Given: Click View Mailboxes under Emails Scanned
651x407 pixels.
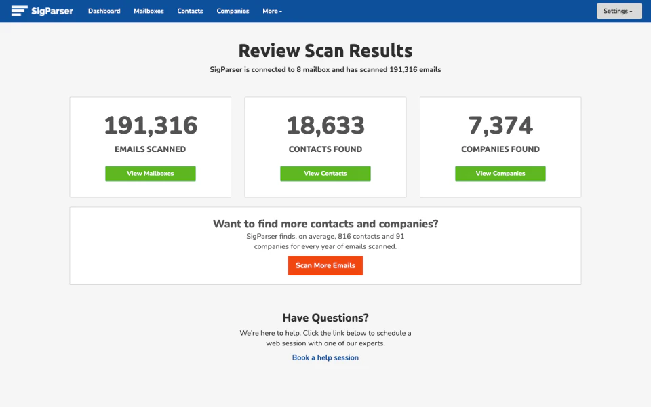Looking at the screenshot, I should (150, 173).
